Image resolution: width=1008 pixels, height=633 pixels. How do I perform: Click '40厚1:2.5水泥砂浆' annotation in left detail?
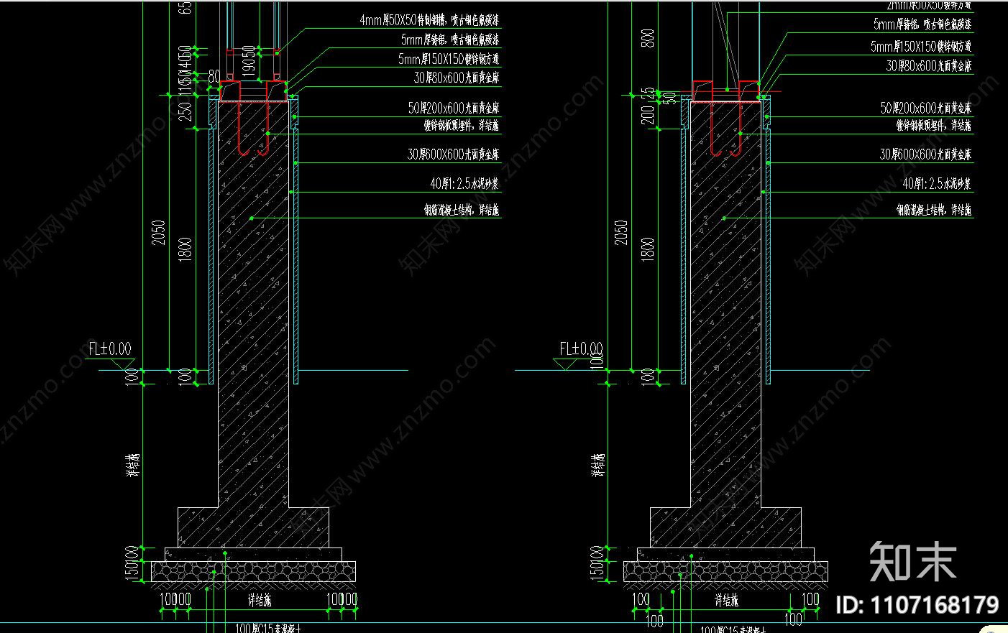tap(464, 184)
